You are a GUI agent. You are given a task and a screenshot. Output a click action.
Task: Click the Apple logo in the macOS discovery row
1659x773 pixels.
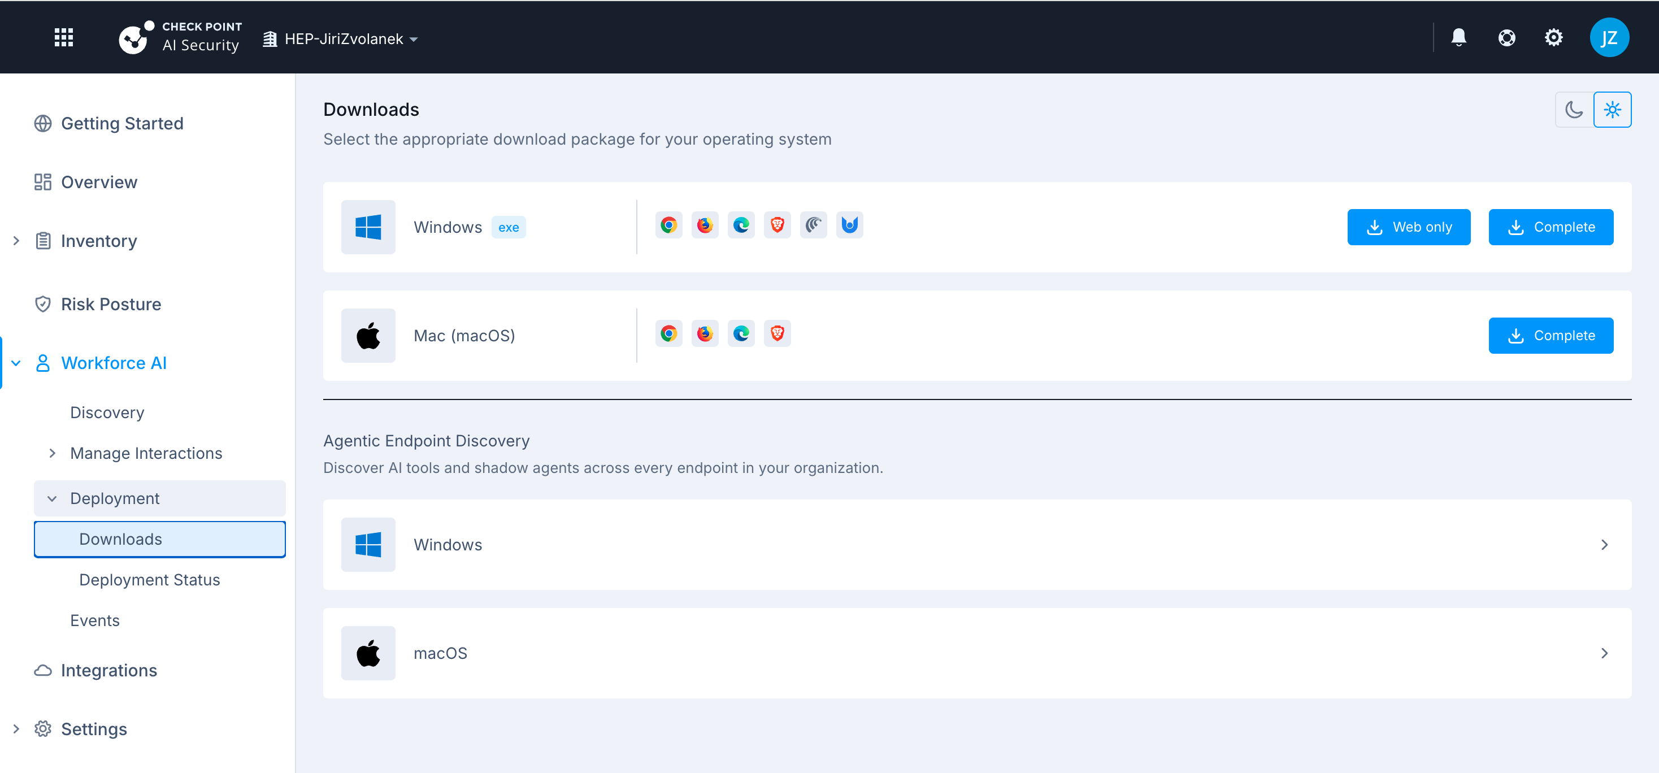(368, 653)
